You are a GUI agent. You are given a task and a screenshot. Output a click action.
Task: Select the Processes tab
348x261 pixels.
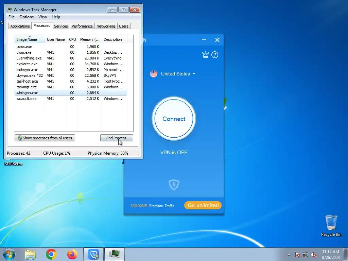(x=42, y=25)
